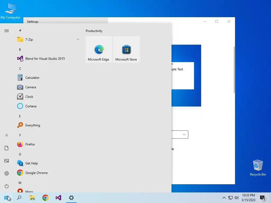Image resolution: width=271 pixels, height=203 pixels.
Task: Jump to the # letter header
Action: [20, 30]
